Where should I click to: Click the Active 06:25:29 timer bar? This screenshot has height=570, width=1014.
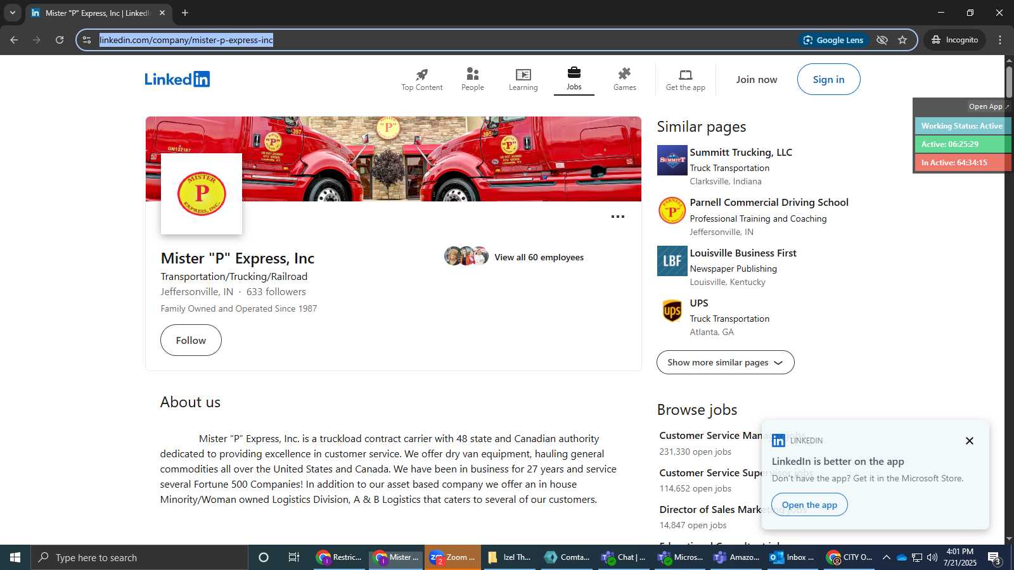pos(963,144)
